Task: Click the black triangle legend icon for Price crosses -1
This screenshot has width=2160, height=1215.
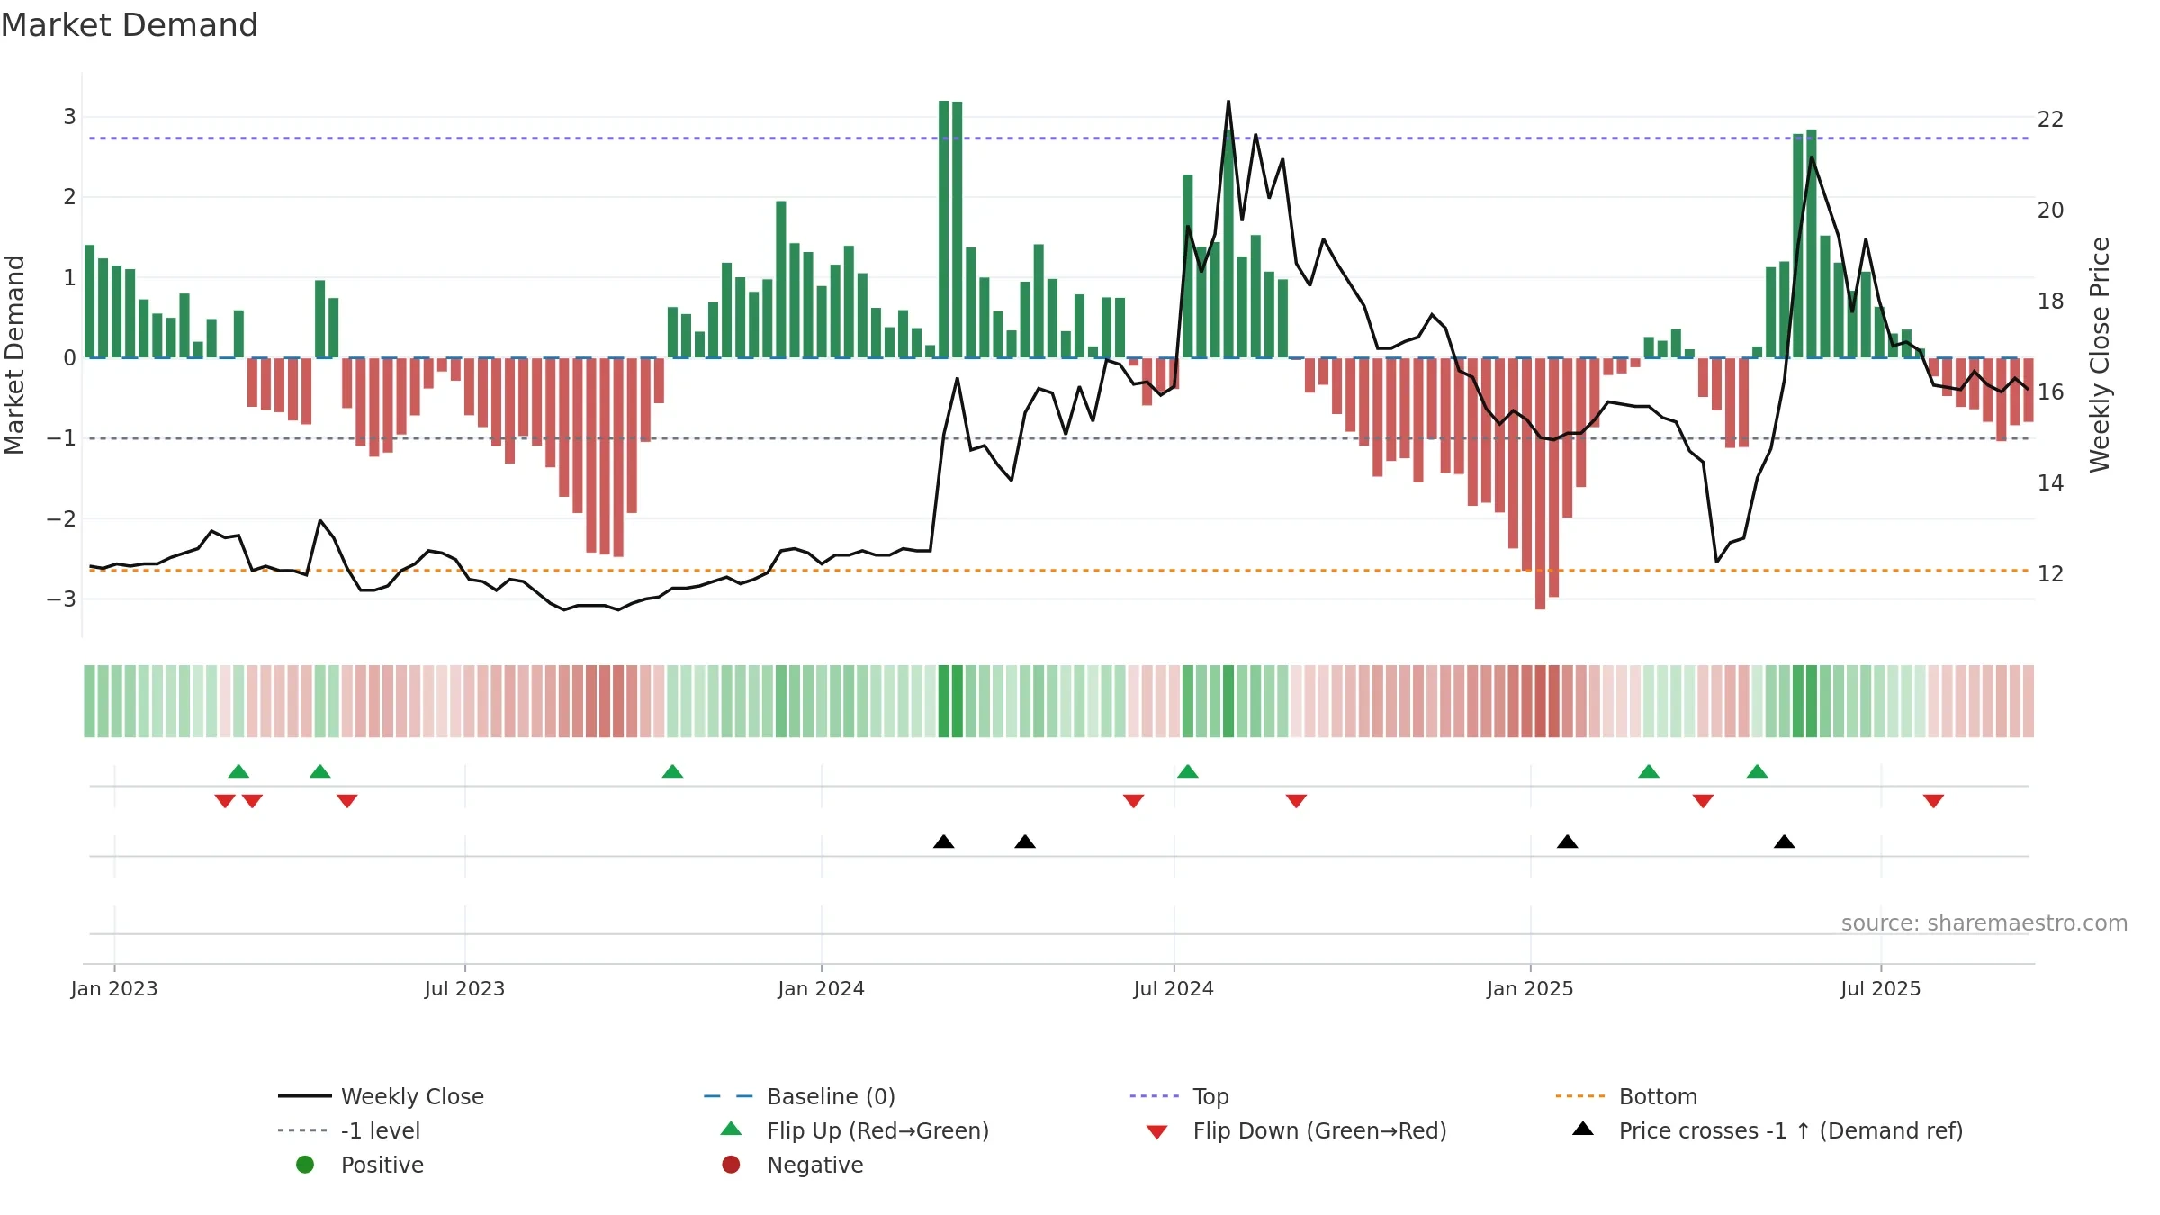Action: click(x=1583, y=1129)
